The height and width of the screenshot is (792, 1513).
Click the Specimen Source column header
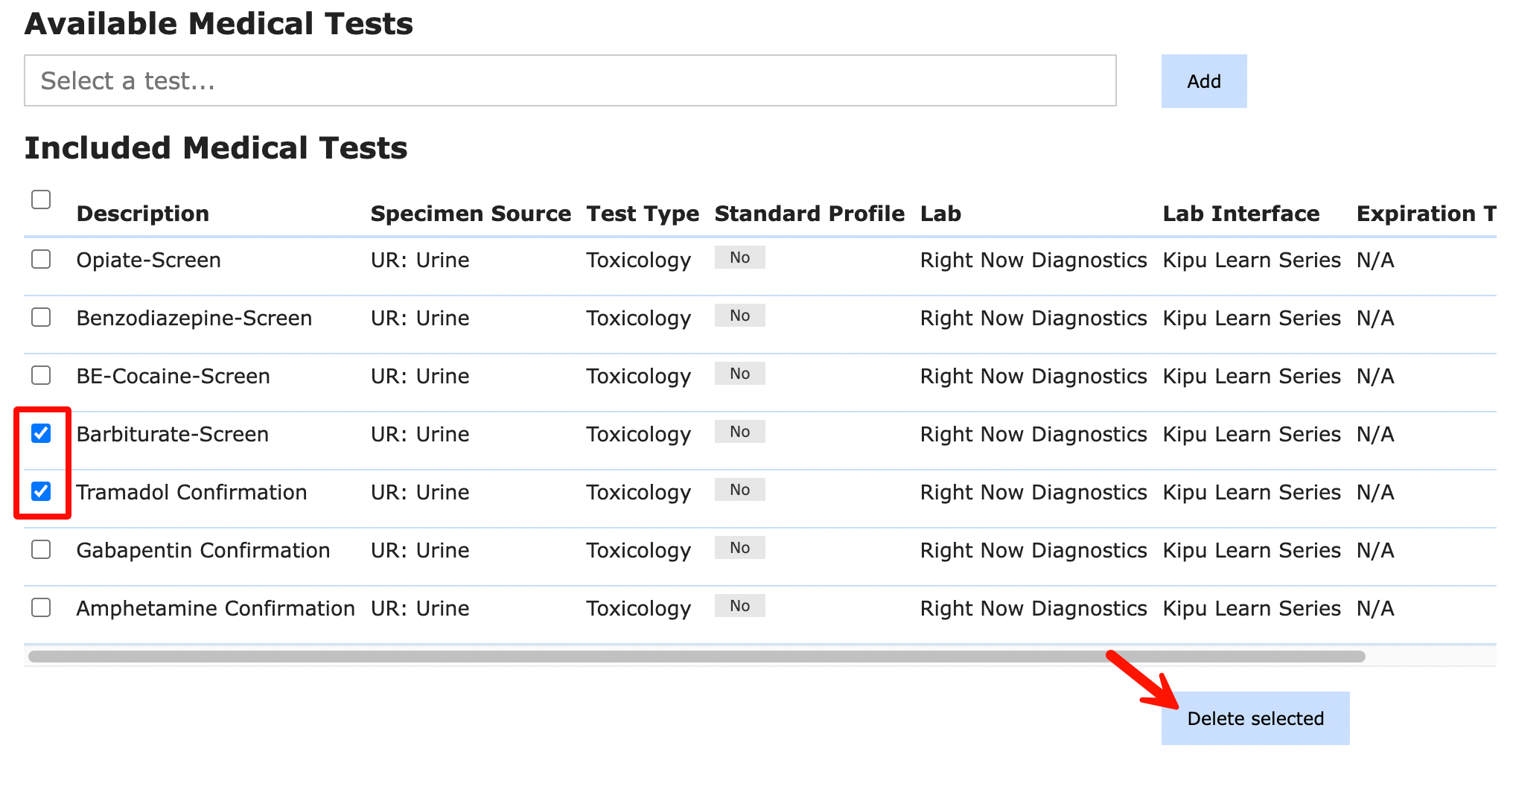tap(471, 214)
